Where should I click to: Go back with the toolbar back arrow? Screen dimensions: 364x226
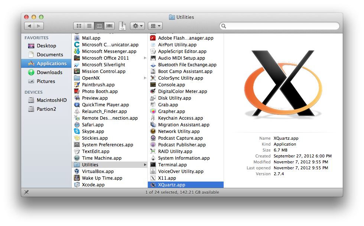tap(29, 26)
